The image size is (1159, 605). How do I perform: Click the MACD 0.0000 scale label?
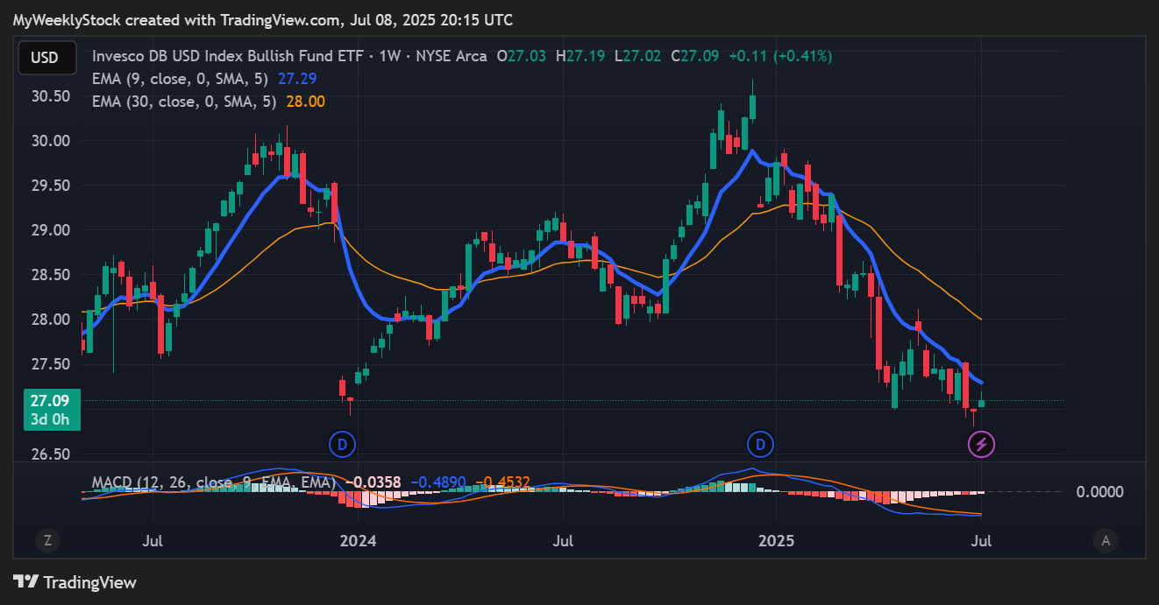(x=1099, y=492)
